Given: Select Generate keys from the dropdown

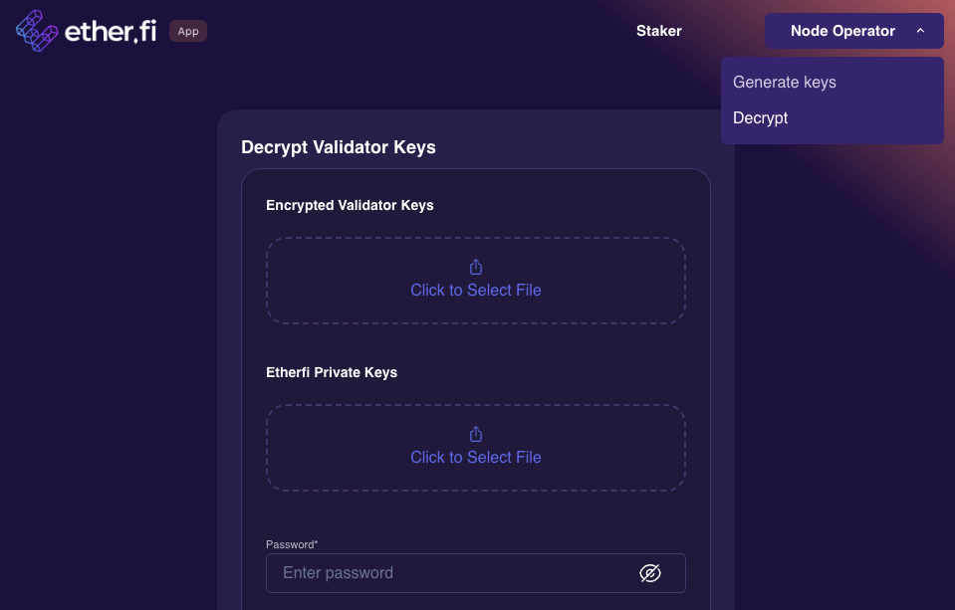Looking at the screenshot, I should (785, 83).
